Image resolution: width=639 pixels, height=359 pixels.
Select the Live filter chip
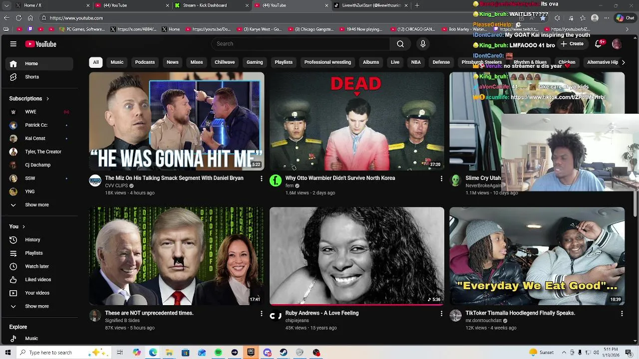[395, 62]
